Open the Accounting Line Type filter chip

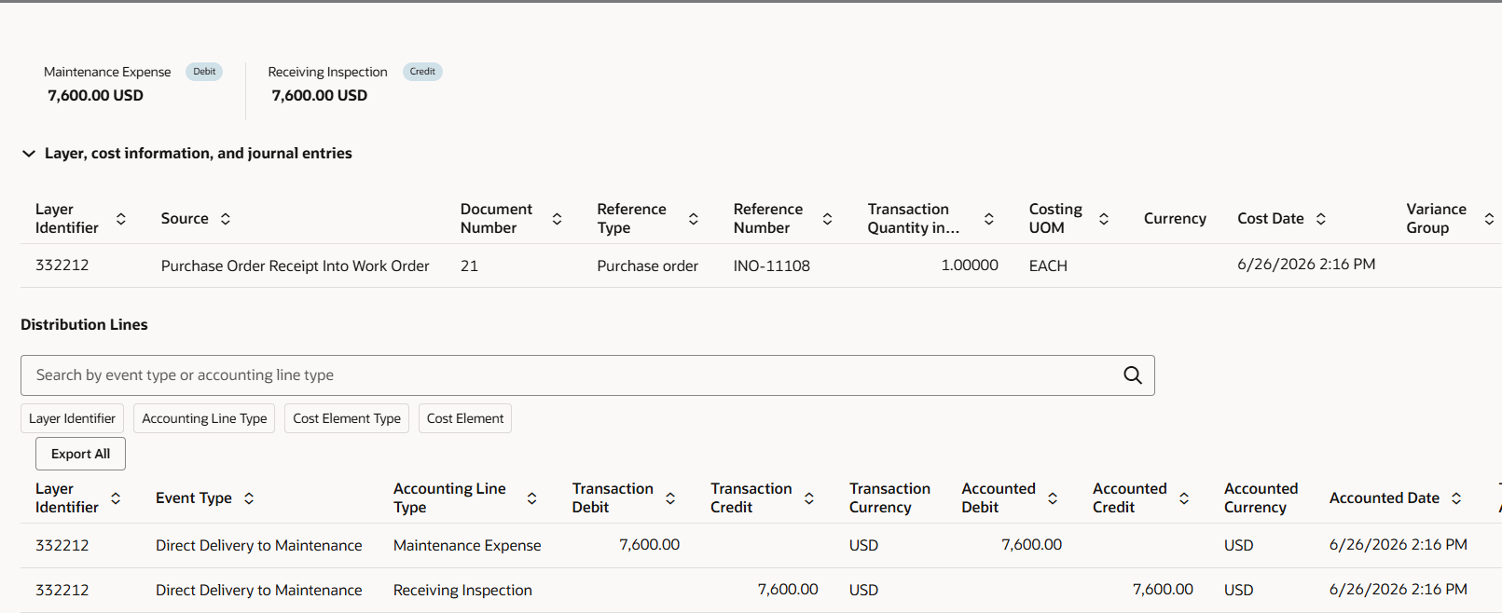(x=204, y=418)
